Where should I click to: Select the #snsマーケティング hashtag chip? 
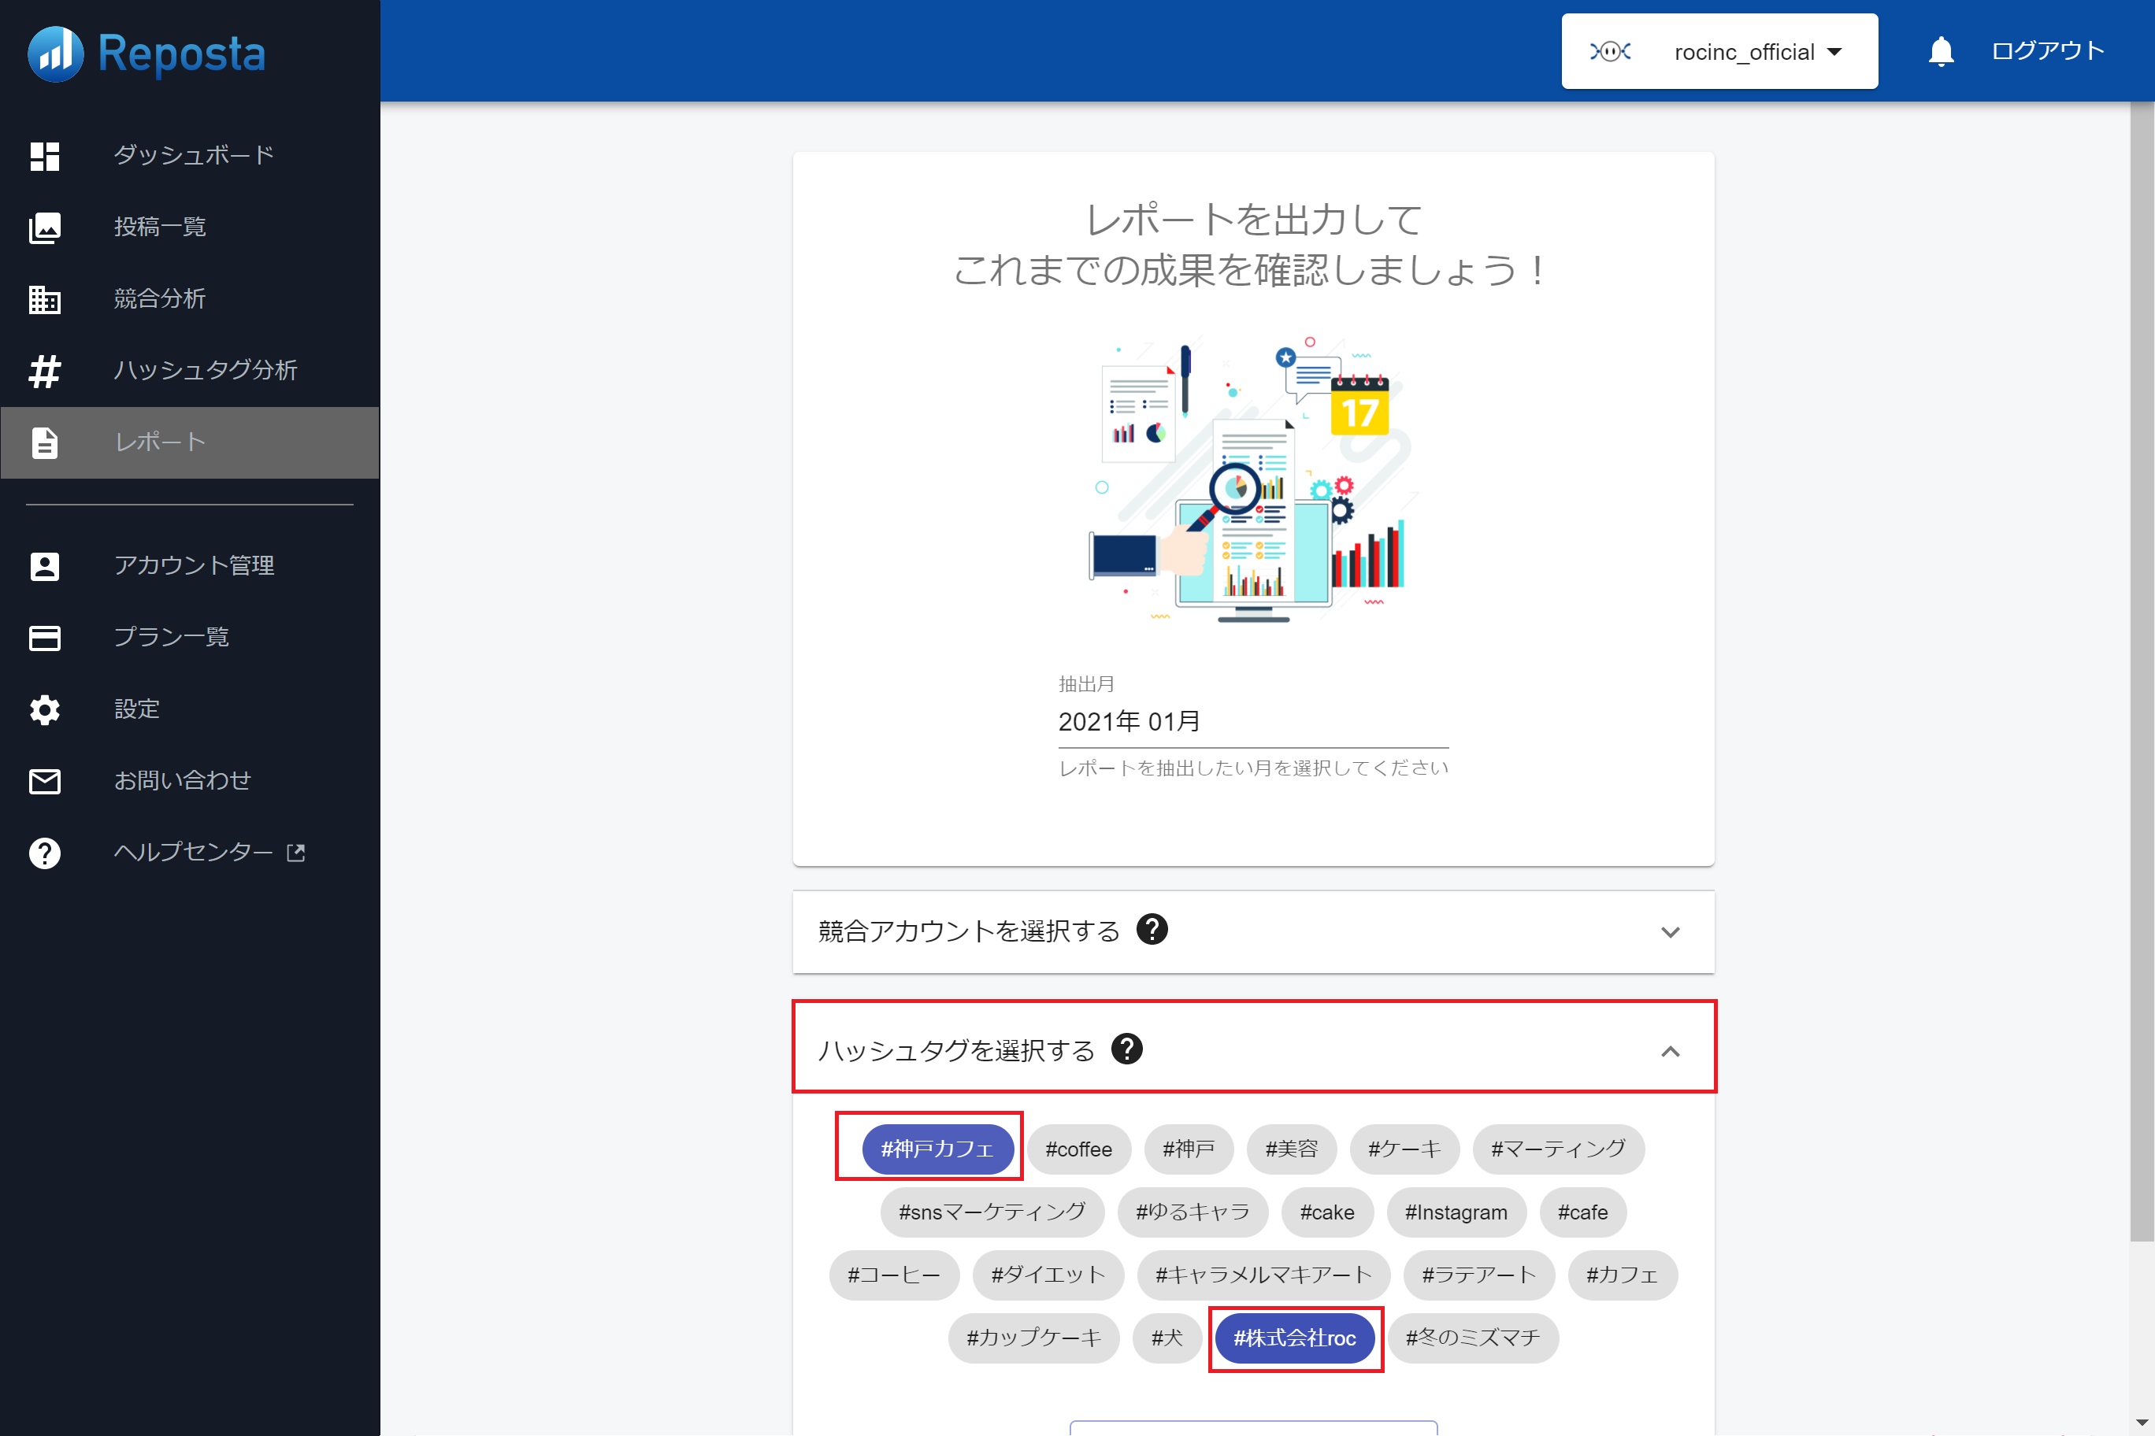pyautogui.click(x=992, y=1212)
